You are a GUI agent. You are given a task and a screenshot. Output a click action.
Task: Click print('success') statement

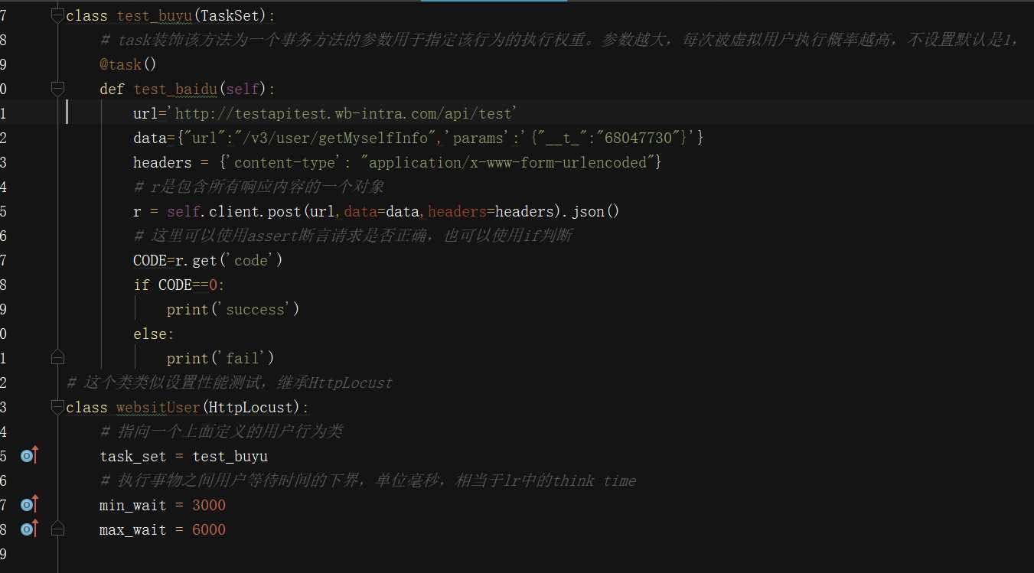pos(233,309)
